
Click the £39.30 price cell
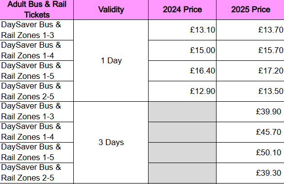251,173
